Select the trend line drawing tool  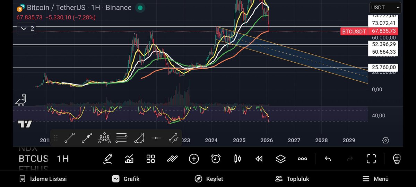(x=70, y=138)
